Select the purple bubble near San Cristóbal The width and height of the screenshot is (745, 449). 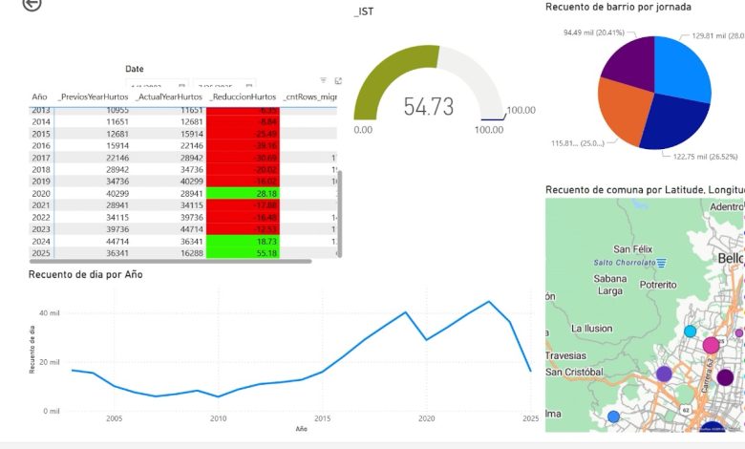(x=664, y=374)
